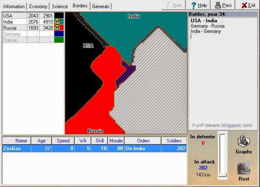Select the USA row in country list
The image size is (260, 187).
[x=33, y=15]
